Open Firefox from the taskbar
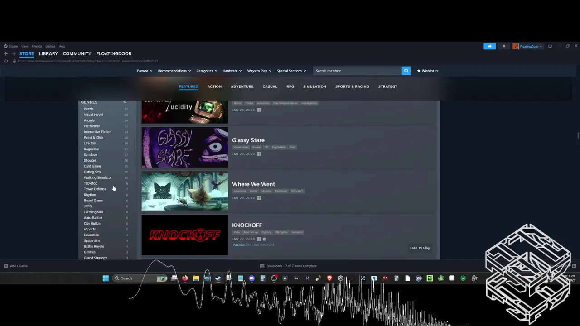The width and height of the screenshot is (580, 326). click(x=185, y=278)
